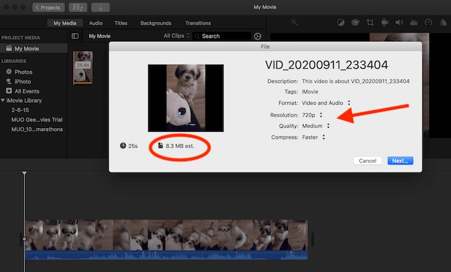Viewport: 451px width, 272px height.
Task: Open the stabilization camera tool
Action: click(x=385, y=23)
